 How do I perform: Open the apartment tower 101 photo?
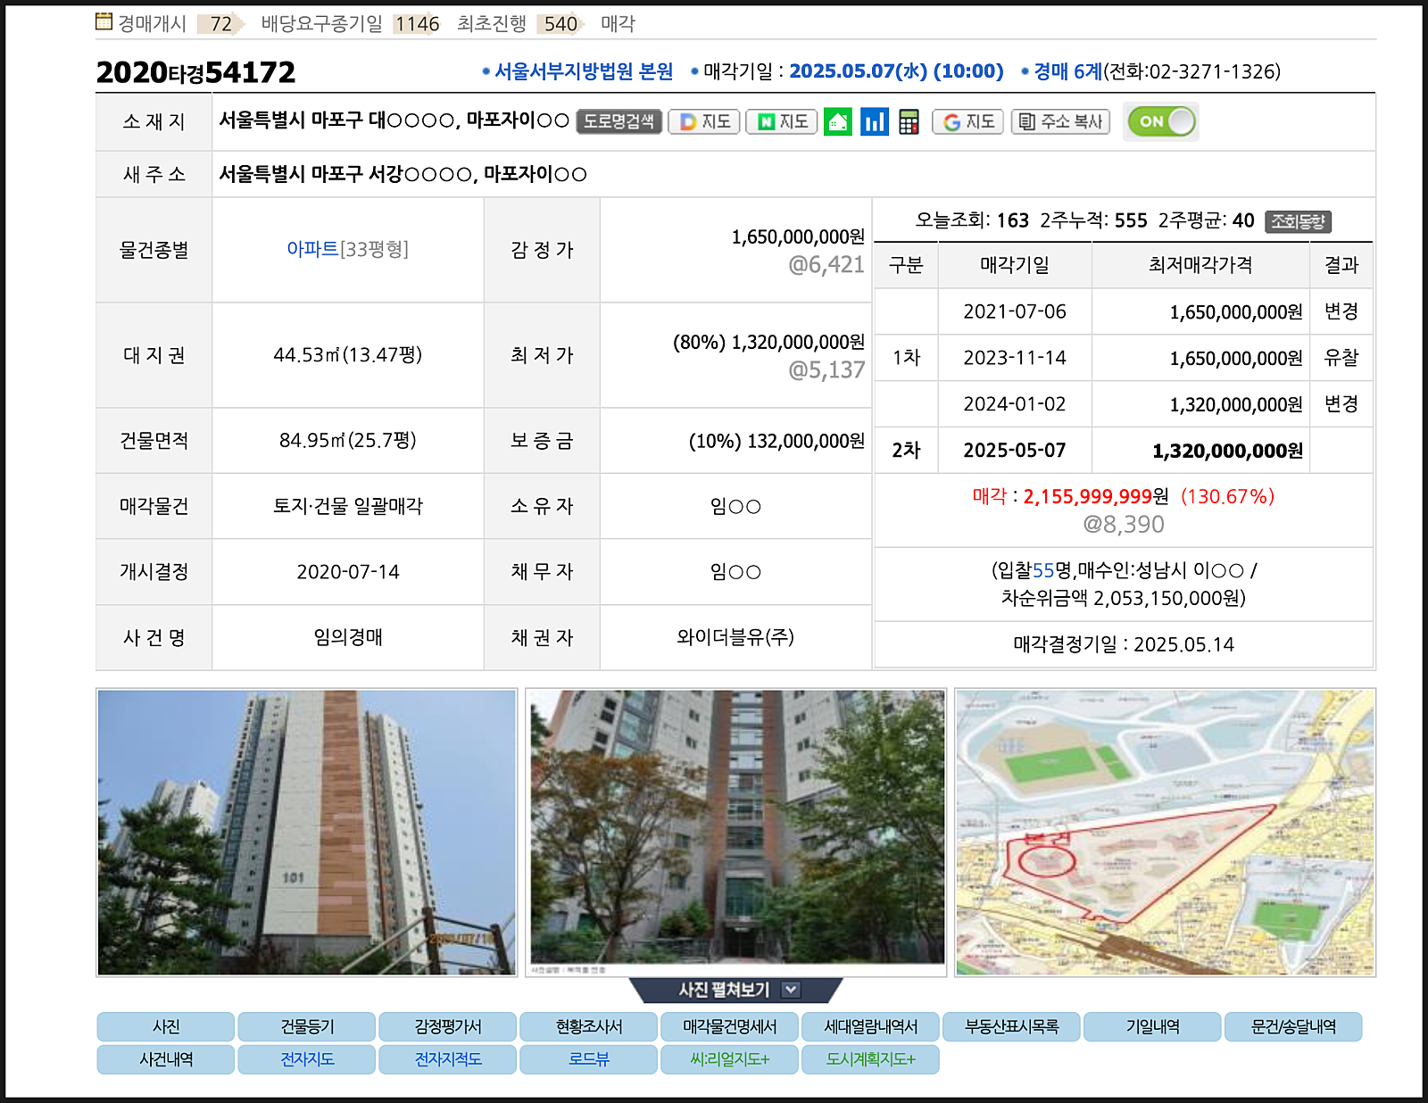click(307, 833)
